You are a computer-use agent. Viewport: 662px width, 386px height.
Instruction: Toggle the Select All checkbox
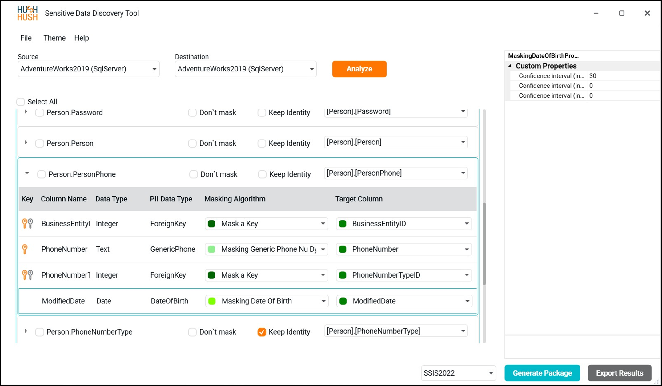pos(21,102)
